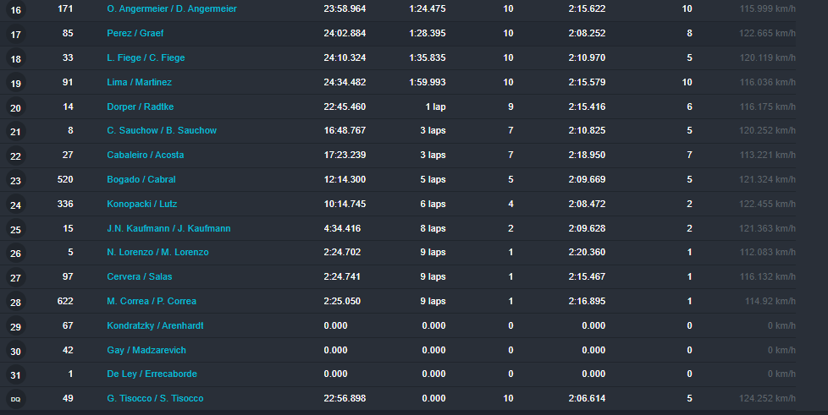Select De Ley / Errecaborde link
This screenshot has height=415, width=828.
point(148,374)
